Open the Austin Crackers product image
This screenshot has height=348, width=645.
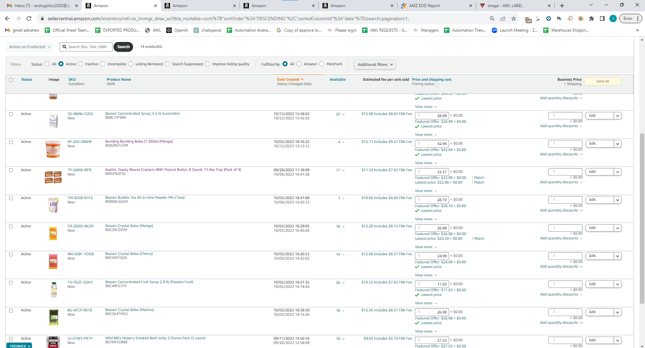(53, 177)
